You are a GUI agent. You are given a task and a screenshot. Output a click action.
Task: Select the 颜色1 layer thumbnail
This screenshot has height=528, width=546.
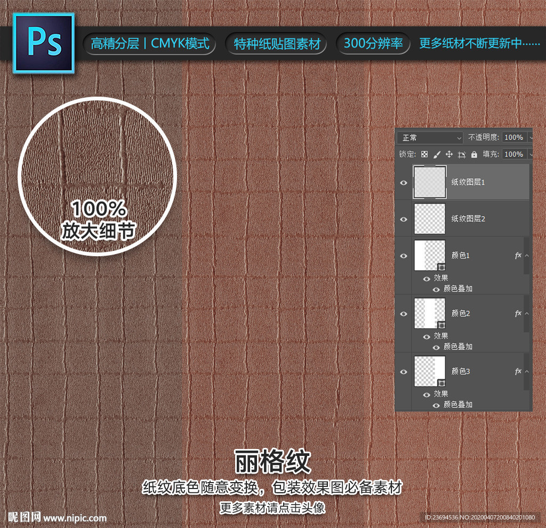pyautogui.click(x=430, y=255)
